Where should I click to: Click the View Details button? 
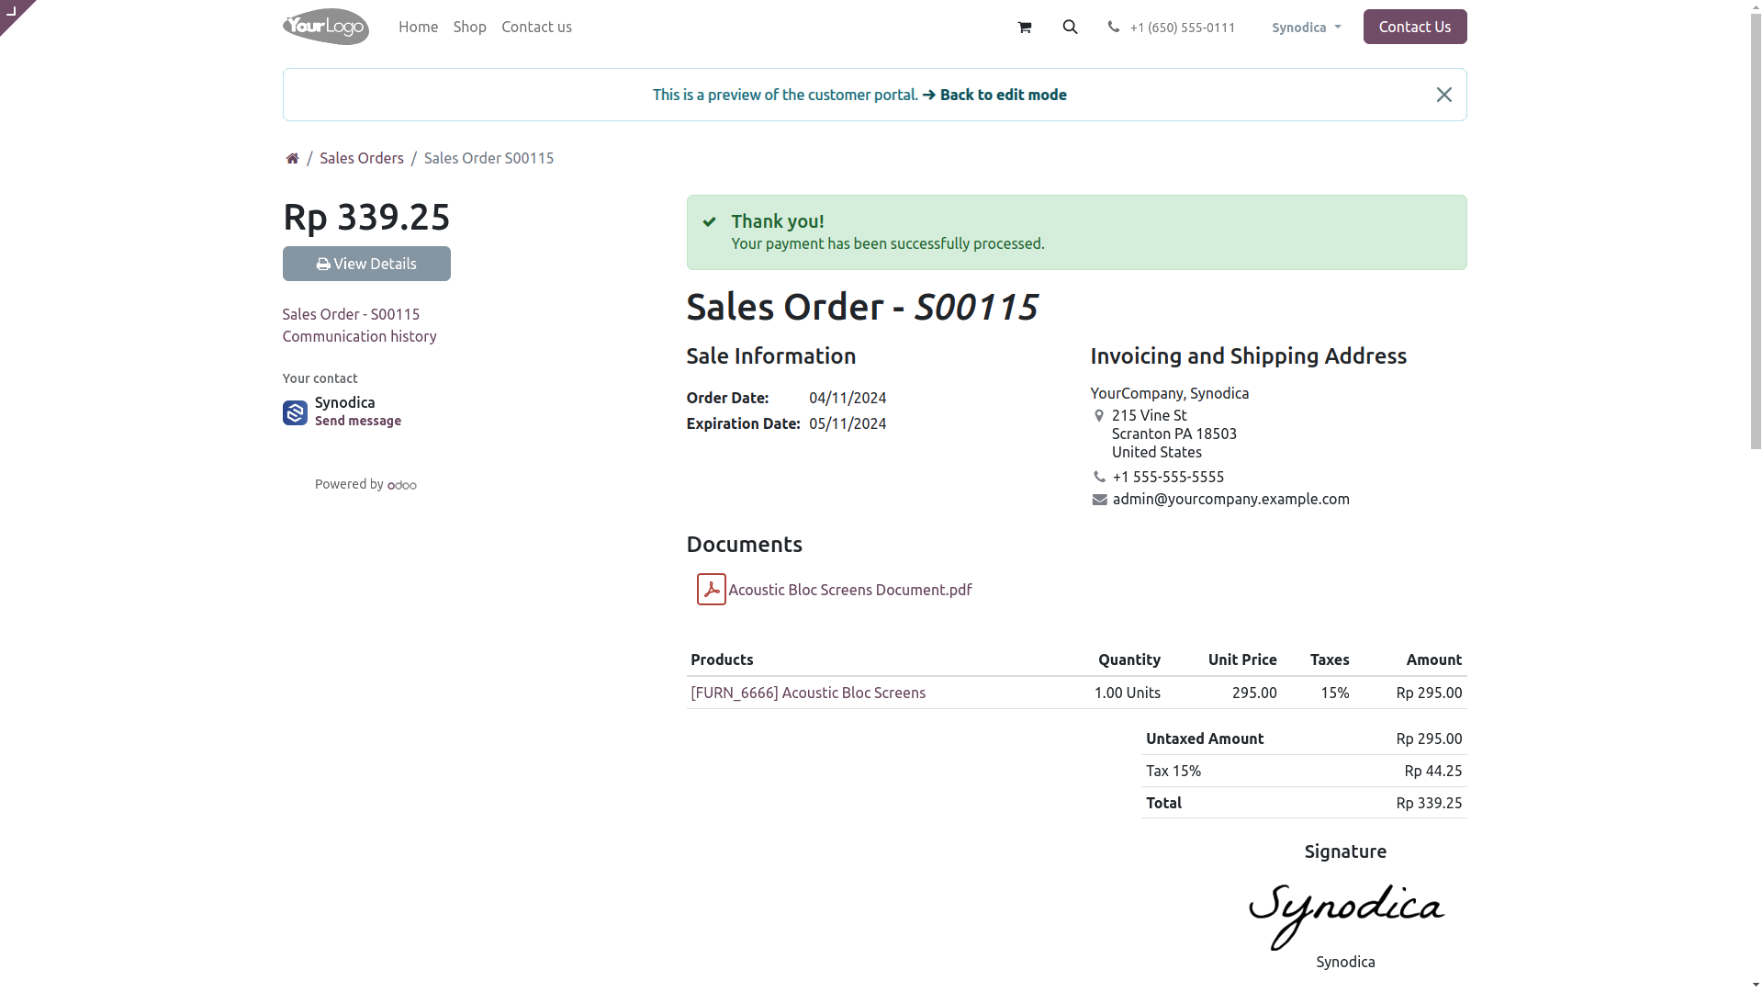[x=366, y=264]
